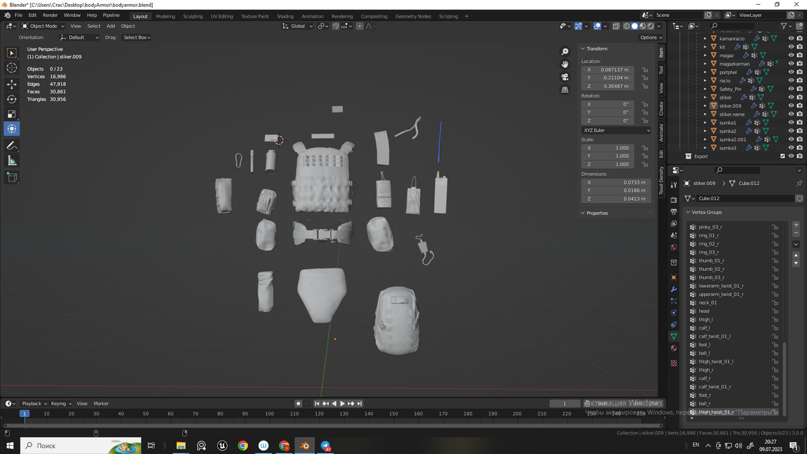The width and height of the screenshot is (807, 454).
Task: Open the Object Constraints properties tab
Action: click(x=674, y=325)
